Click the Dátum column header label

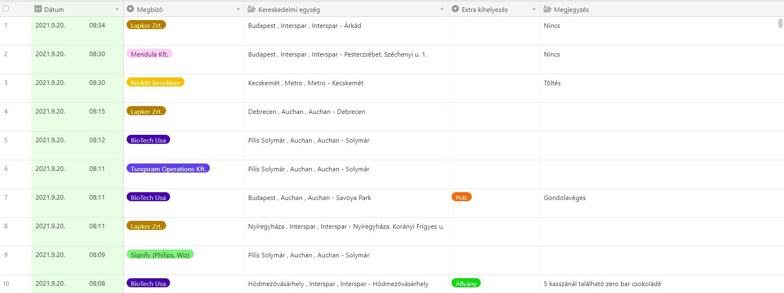(x=54, y=9)
